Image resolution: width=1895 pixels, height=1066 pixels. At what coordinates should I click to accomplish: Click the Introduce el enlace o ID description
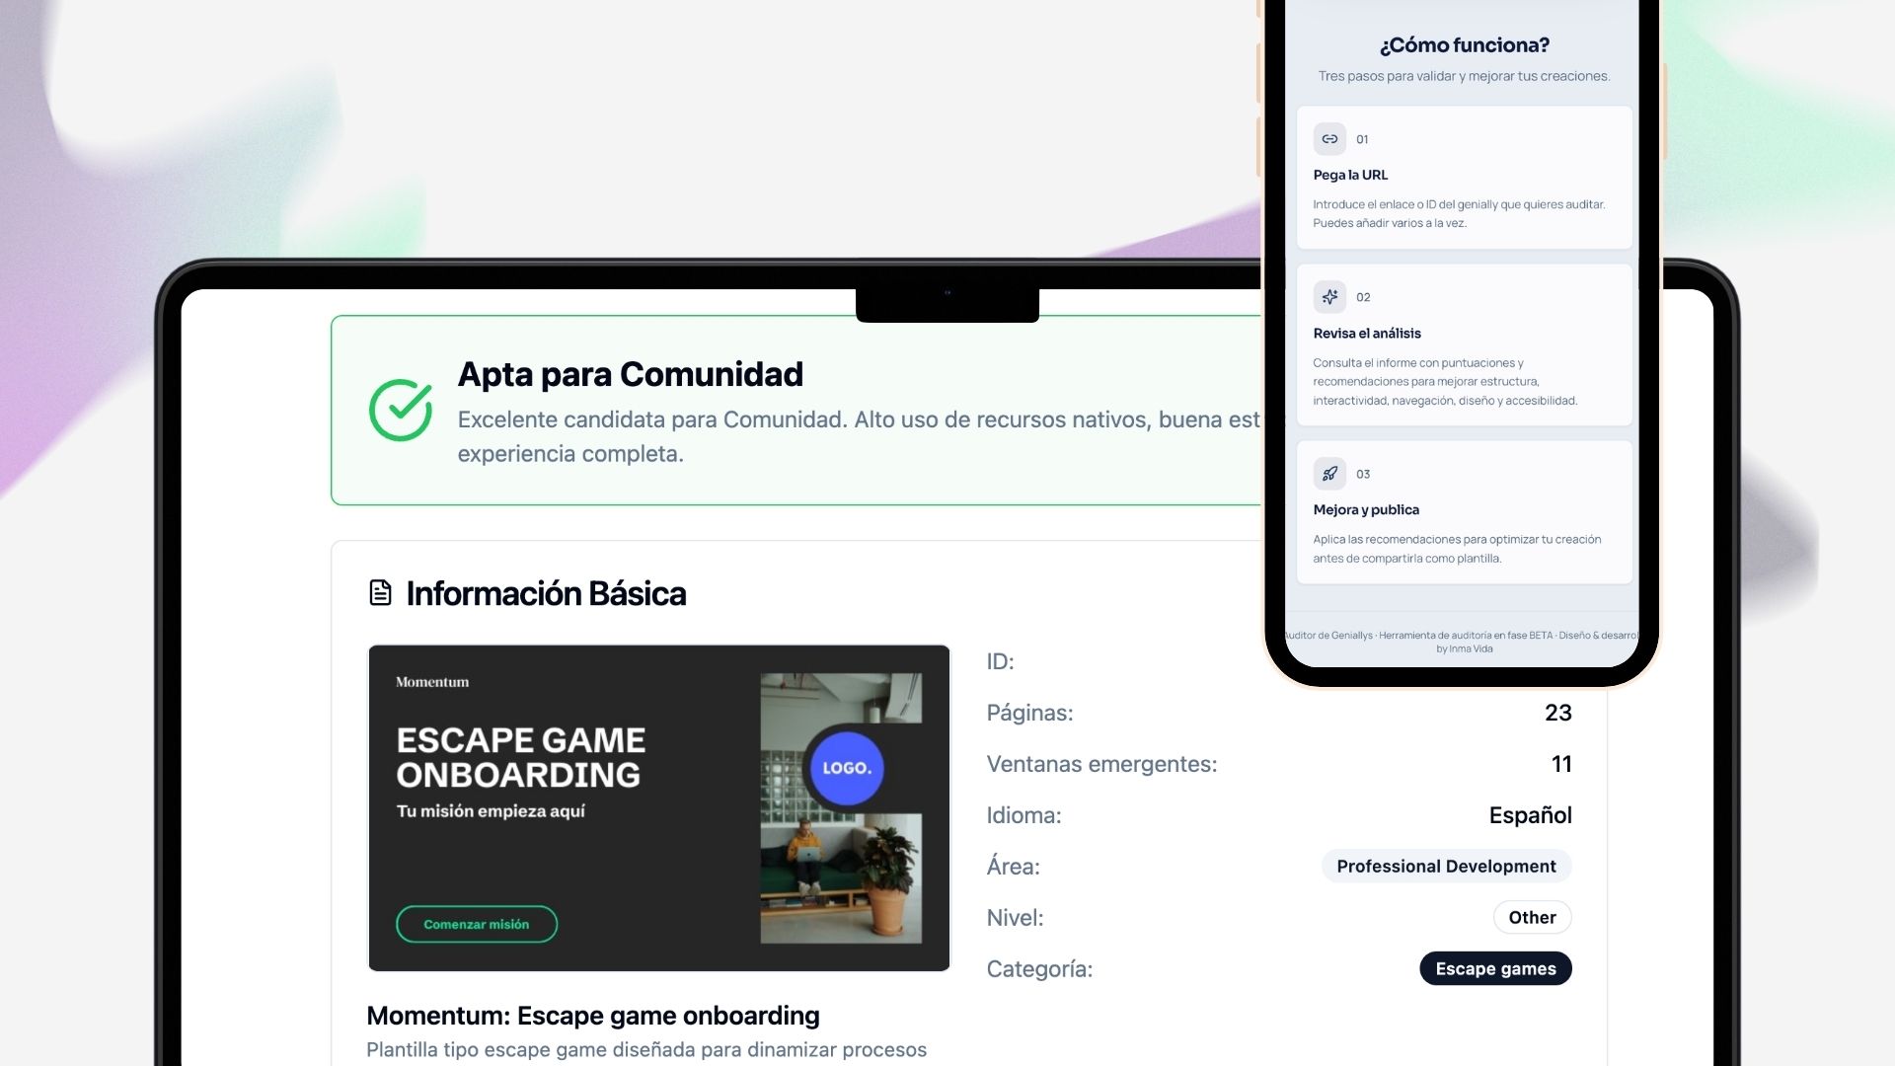click(x=1459, y=213)
